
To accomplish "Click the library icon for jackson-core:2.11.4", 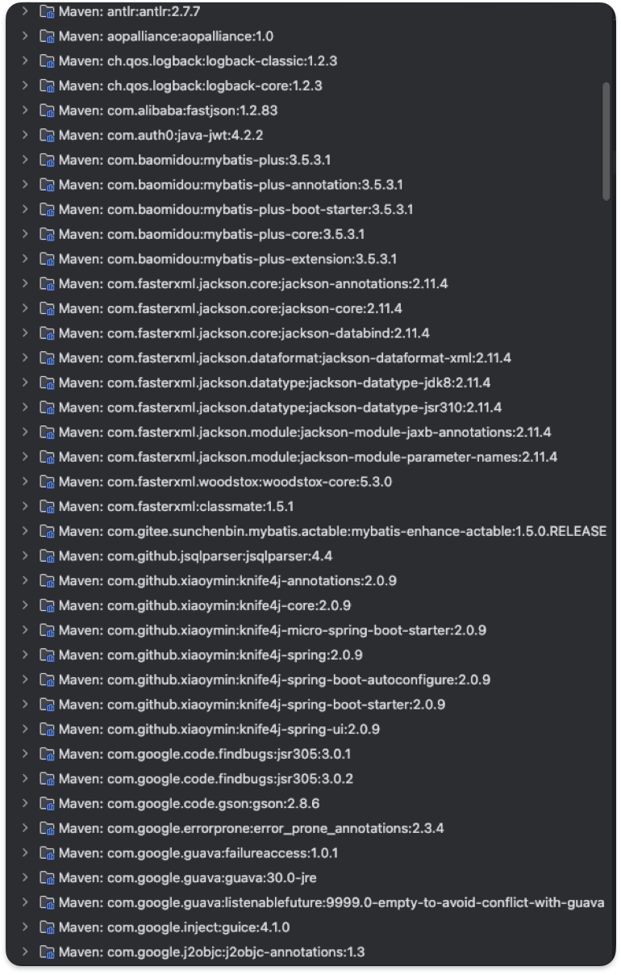I will [47, 308].
